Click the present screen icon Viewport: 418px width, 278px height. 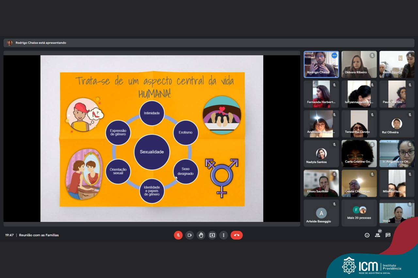click(x=212, y=235)
